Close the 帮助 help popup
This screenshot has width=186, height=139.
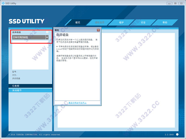coord(98,30)
